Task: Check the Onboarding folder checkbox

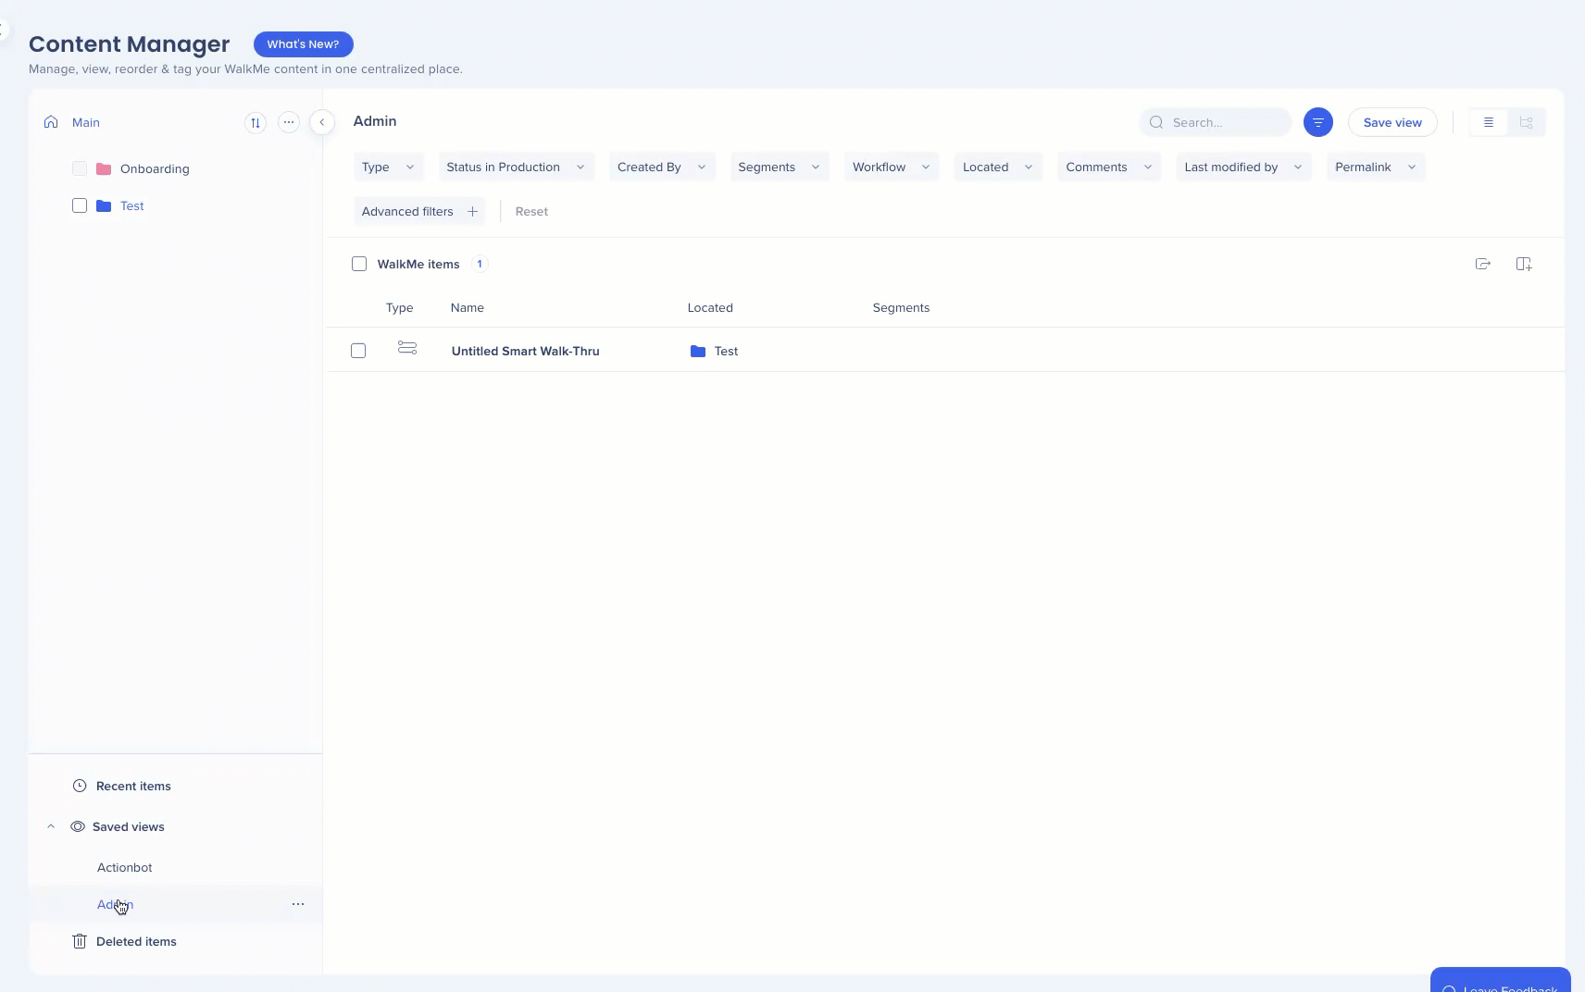Action: coord(80,168)
